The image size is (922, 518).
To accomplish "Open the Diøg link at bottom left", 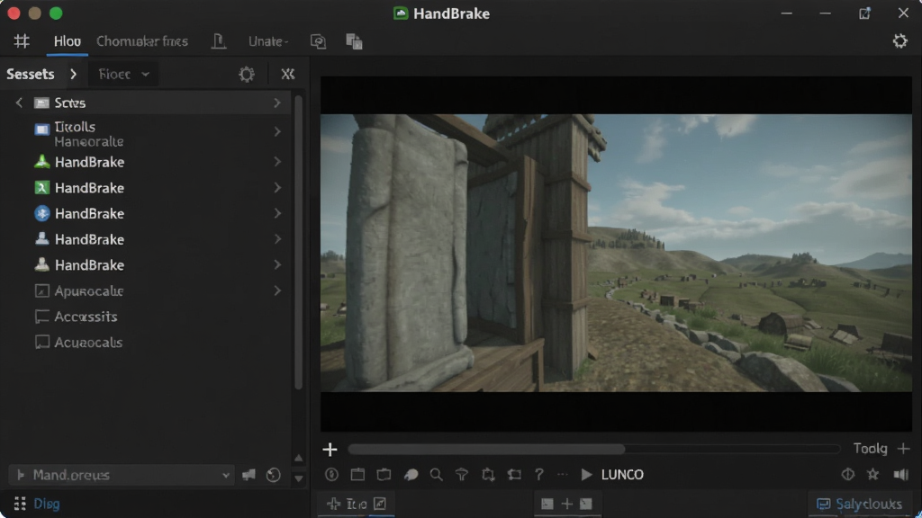I will click(47, 504).
